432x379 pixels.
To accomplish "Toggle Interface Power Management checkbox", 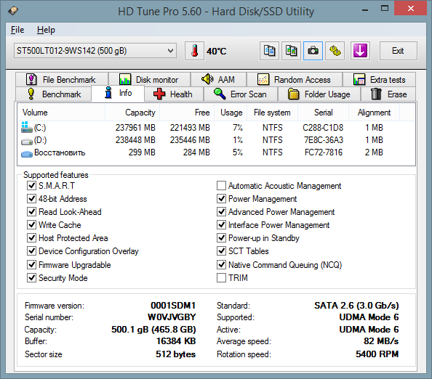I will (x=221, y=224).
